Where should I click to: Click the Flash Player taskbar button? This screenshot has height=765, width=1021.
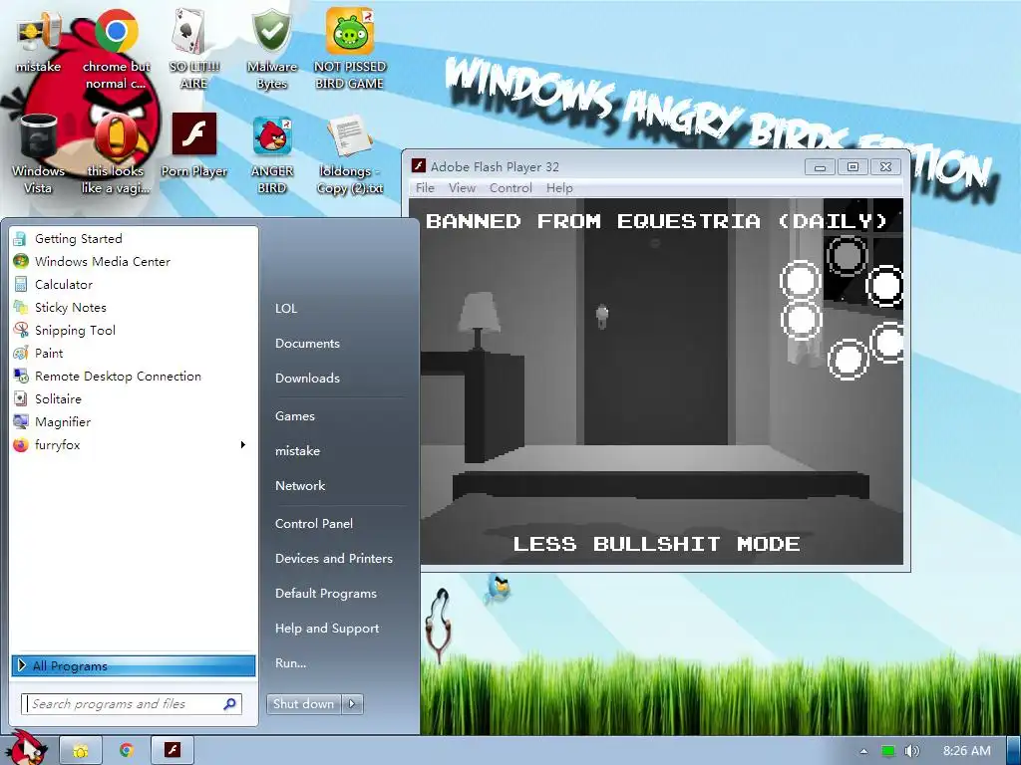(x=172, y=751)
